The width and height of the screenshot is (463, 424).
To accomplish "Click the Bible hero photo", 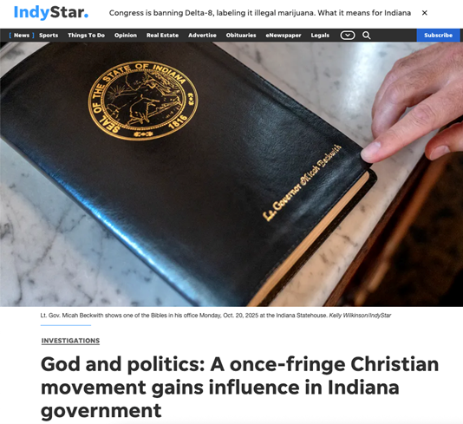I will click(231, 174).
